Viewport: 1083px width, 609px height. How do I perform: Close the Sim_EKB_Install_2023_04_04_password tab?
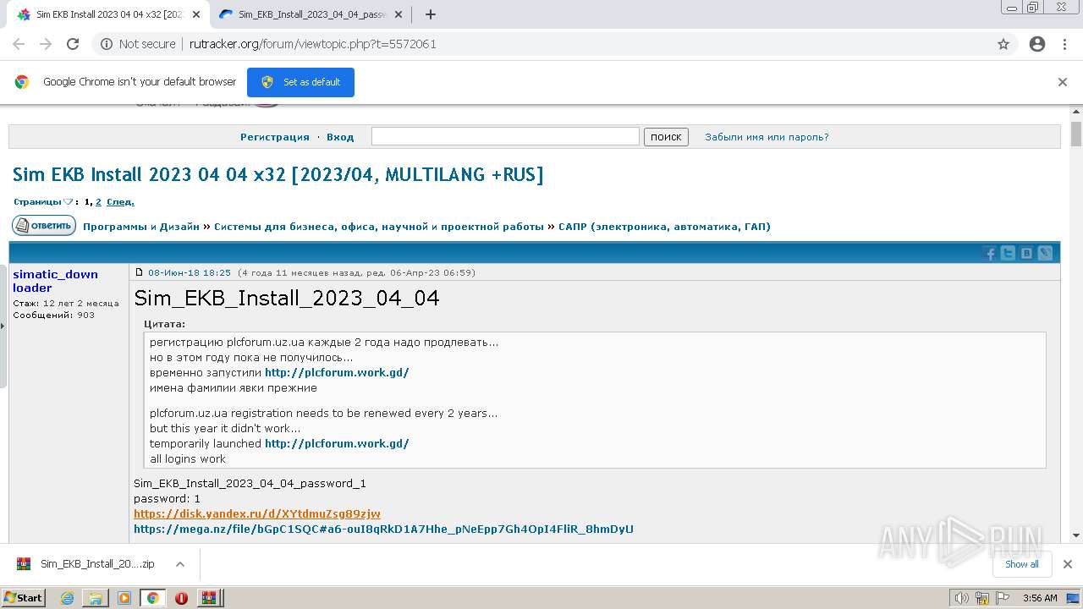pos(400,14)
